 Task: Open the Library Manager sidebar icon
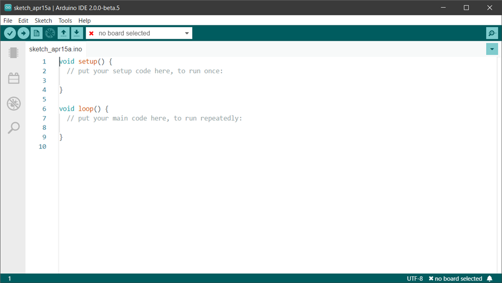[x=13, y=78]
